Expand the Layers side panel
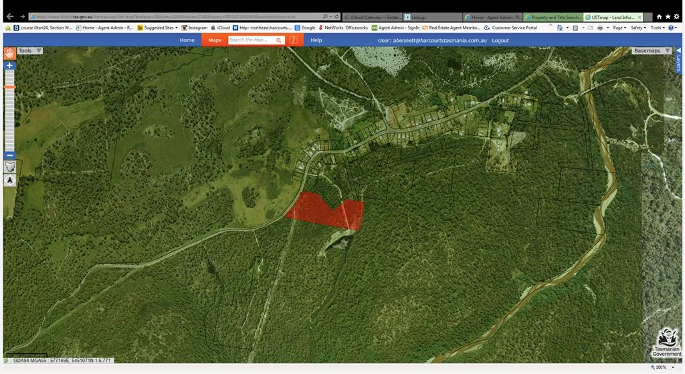The image size is (685, 374). click(x=678, y=60)
